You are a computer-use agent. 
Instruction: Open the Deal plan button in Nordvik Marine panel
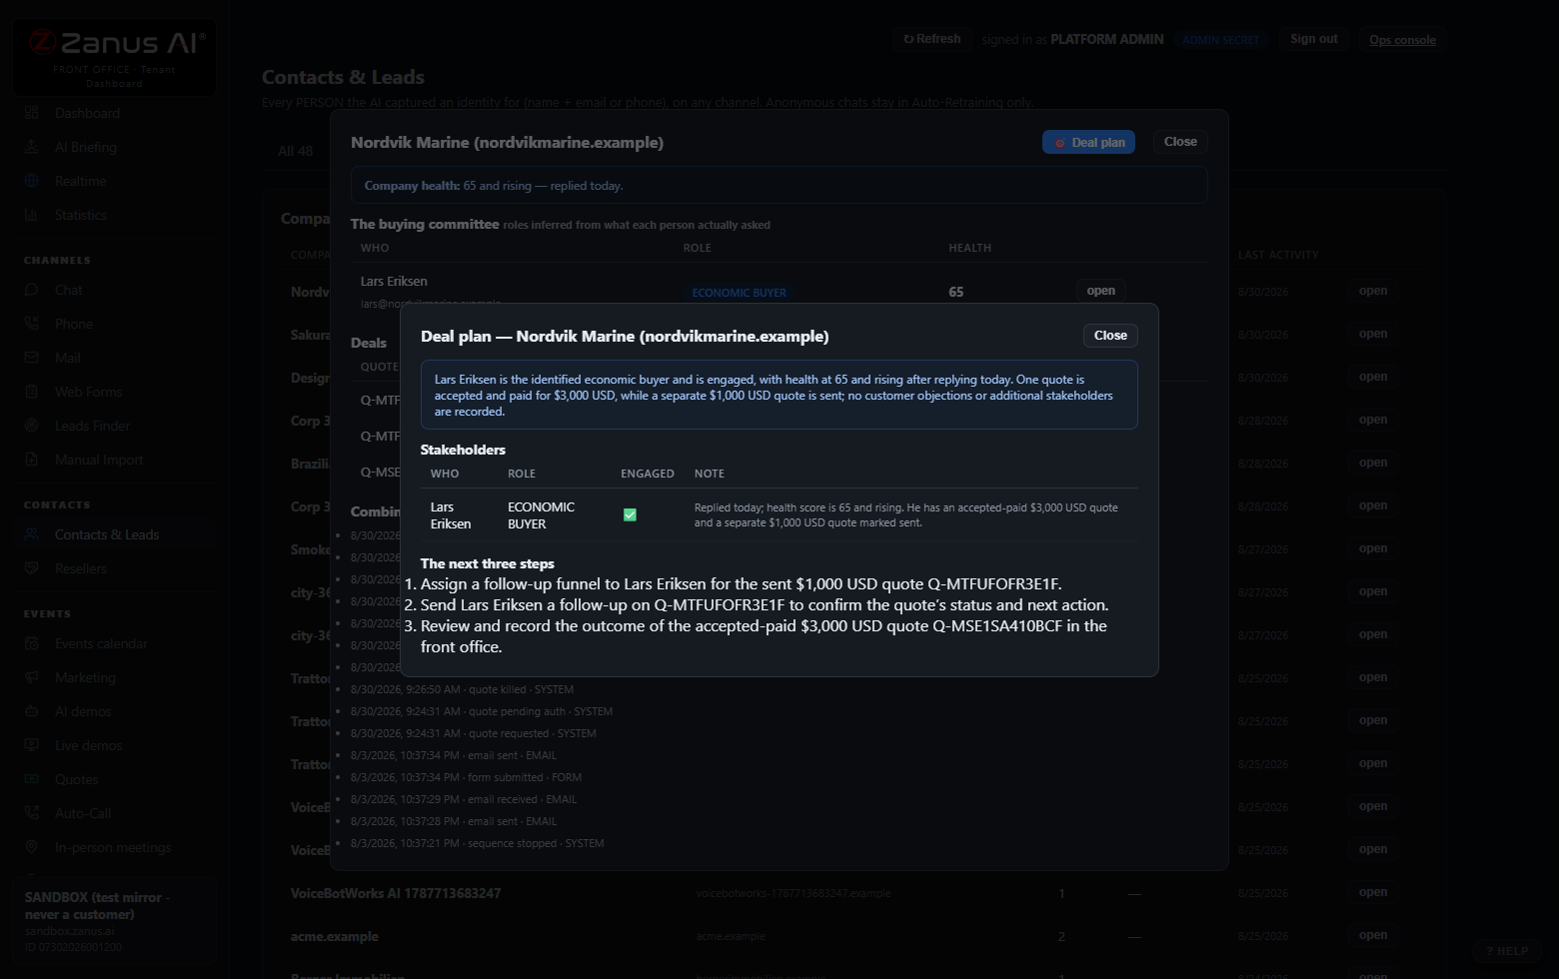(x=1088, y=142)
